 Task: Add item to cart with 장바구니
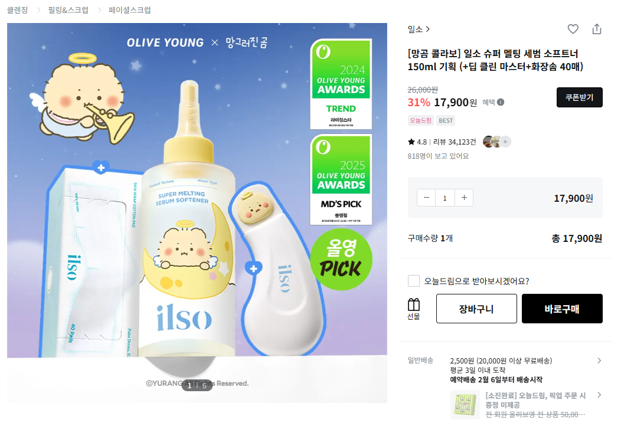pos(476,309)
